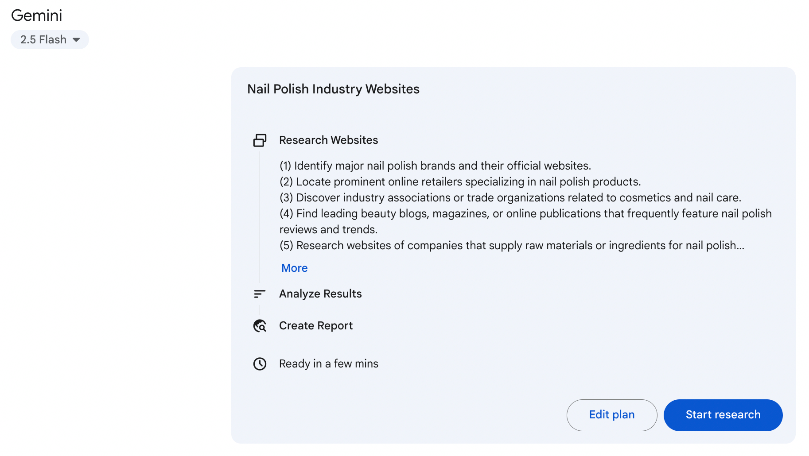Click the Analyze Results heading

[x=320, y=294]
